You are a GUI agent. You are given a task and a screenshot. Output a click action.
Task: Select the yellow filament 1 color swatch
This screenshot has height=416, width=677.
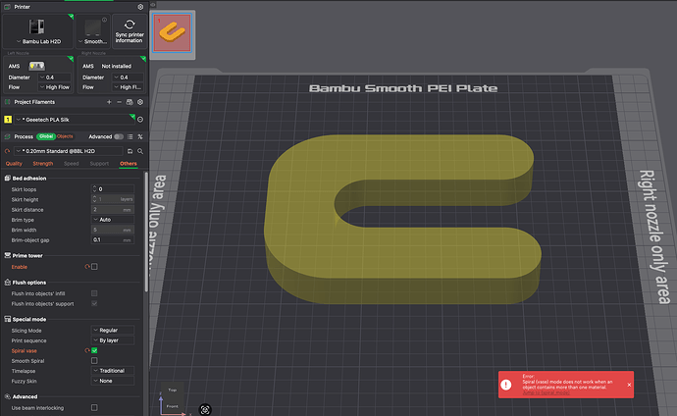[x=7, y=119]
